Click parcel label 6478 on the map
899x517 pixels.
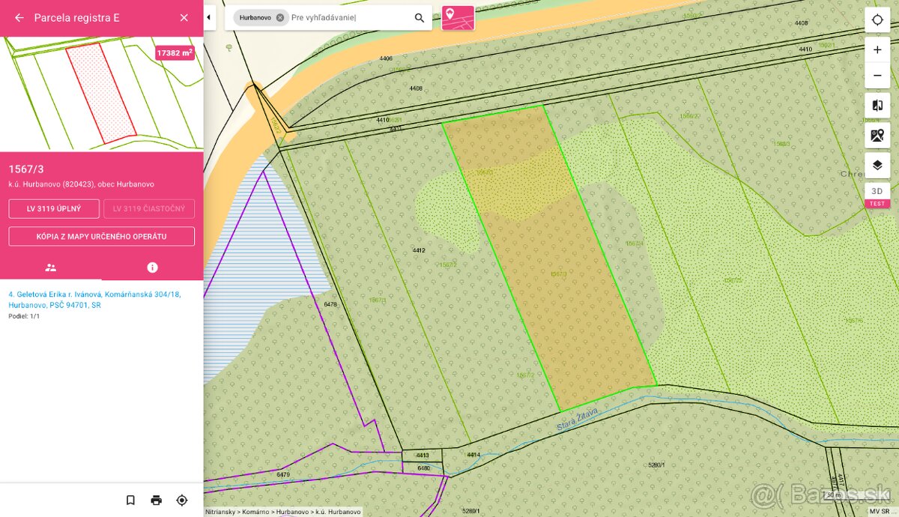[330, 304]
